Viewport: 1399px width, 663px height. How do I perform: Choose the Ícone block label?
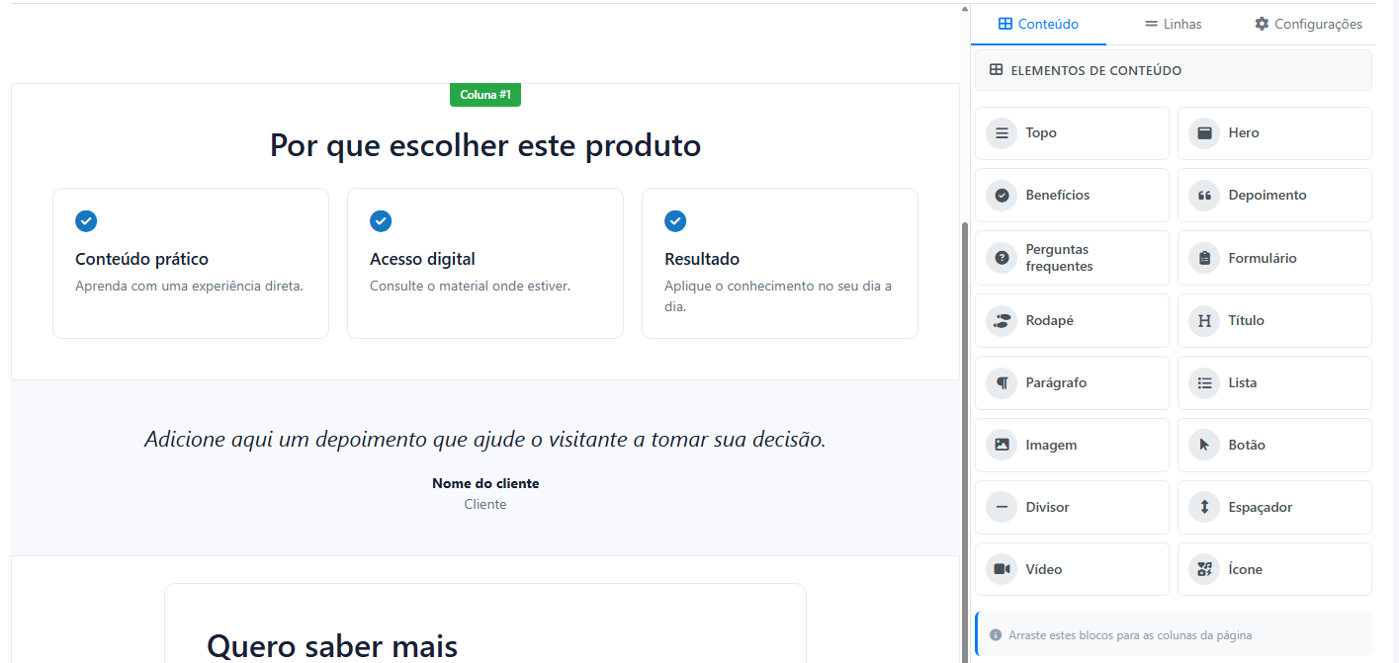[1246, 569]
